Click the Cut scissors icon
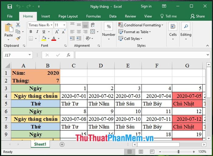The height and width of the screenshot is (156, 213). coord(18,25)
